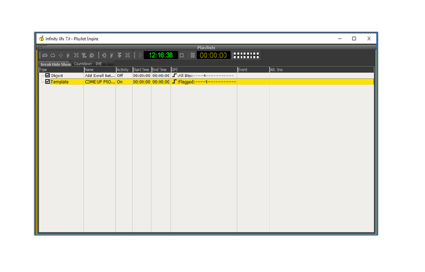Click the X icon left of play button
Image resolution: width=425 pixels, height=272 pixels.
(x=127, y=55)
